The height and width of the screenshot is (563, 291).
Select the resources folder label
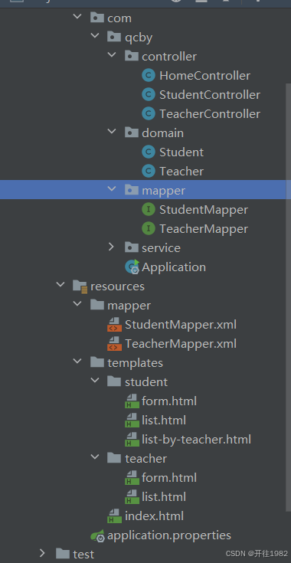[117, 286]
